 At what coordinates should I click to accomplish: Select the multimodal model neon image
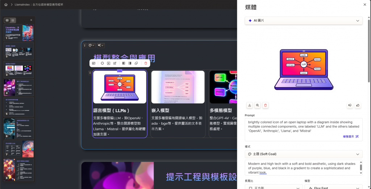click(223, 87)
